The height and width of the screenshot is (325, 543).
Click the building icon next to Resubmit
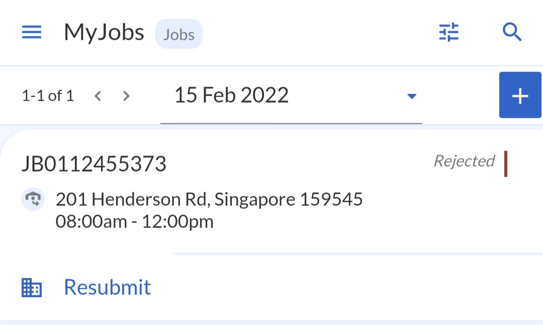(x=32, y=288)
